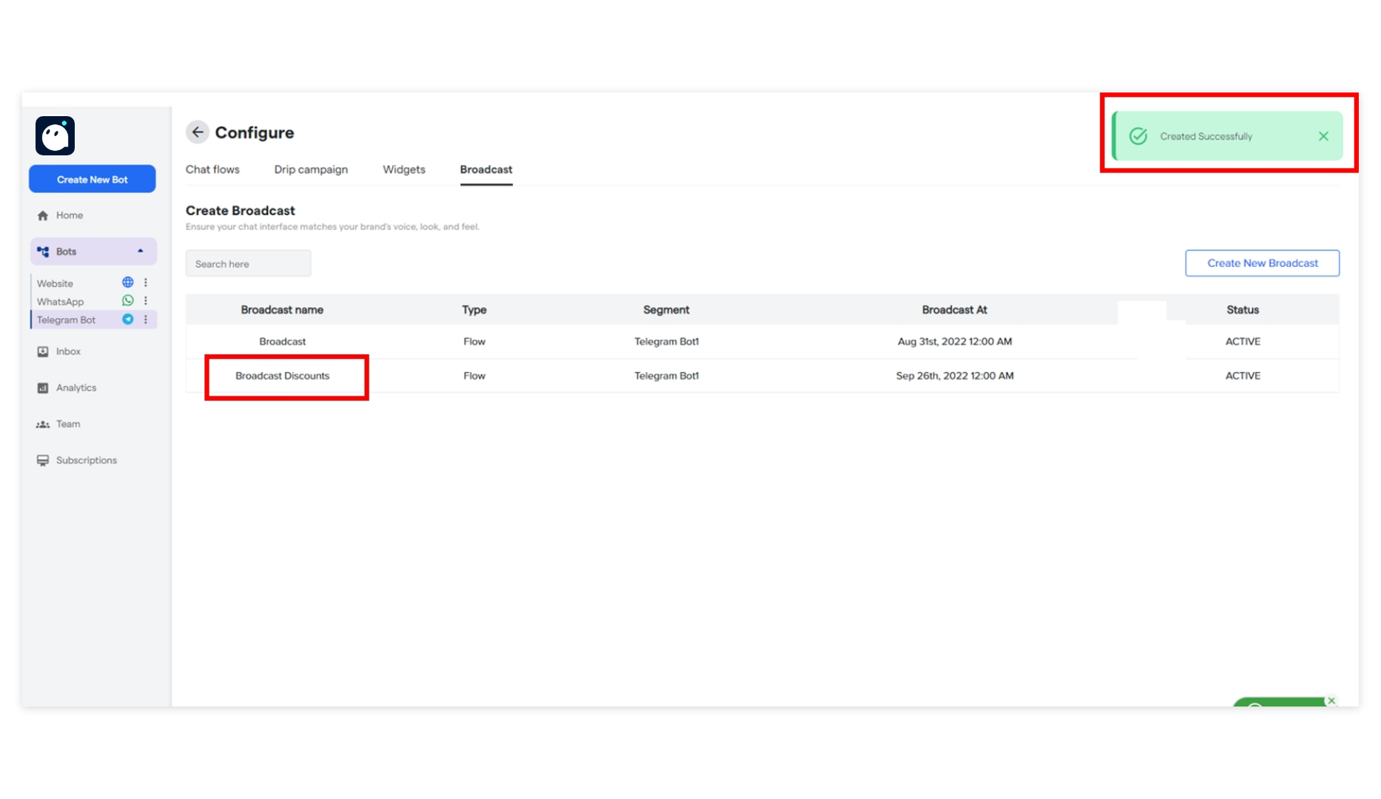Screen dimensions: 1381x799
Task: Open the Telegram Bot options menu
Action: (146, 320)
